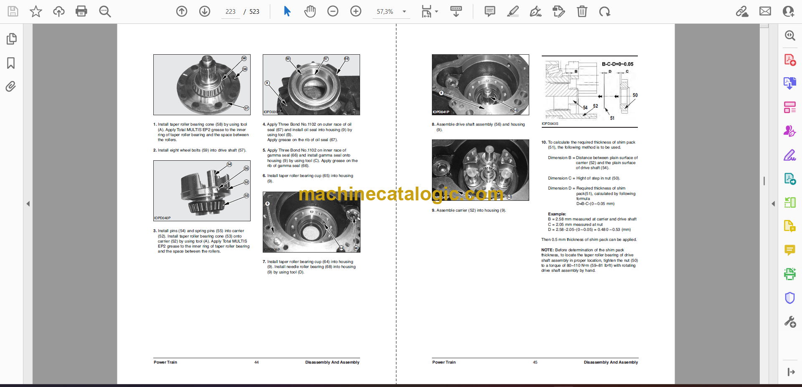The width and height of the screenshot is (802, 387).
Task: Open the Request Signatures tool in the right panel
Action: point(790,131)
